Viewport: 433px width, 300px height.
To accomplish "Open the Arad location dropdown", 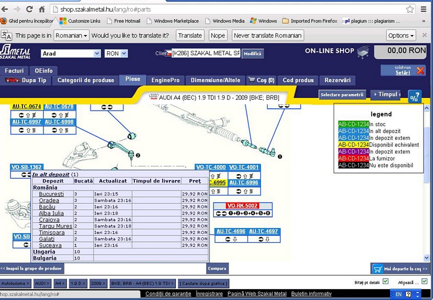I will coord(70,53).
